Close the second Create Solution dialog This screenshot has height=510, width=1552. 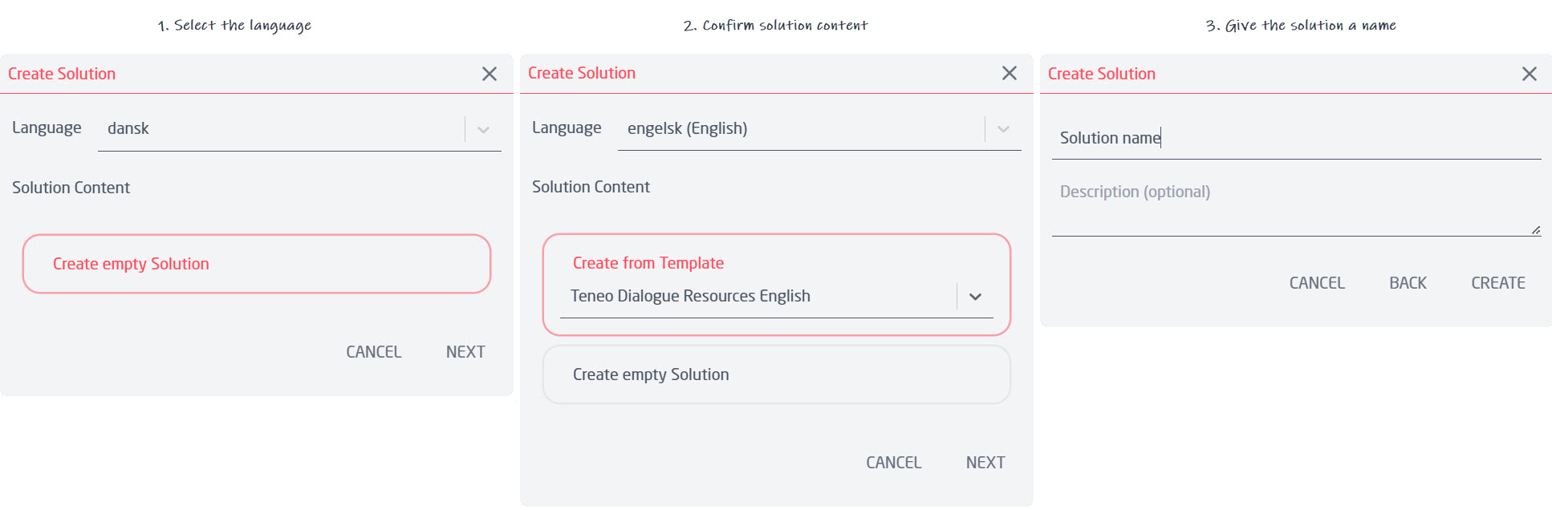[x=1010, y=73]
